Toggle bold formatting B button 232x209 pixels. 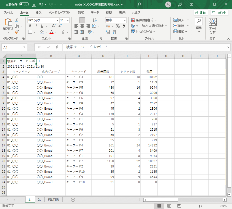(x=30, y=26)
